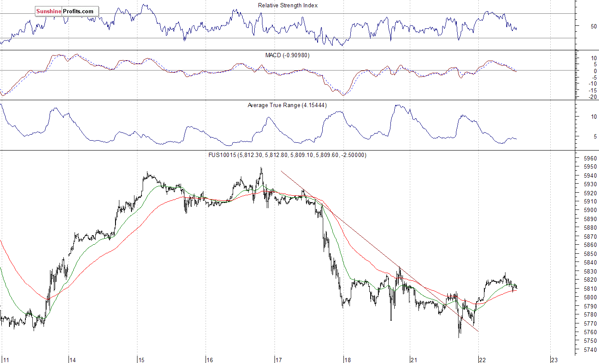Select the 5950 price level label
599x363 pixels.
pos(590,167)
